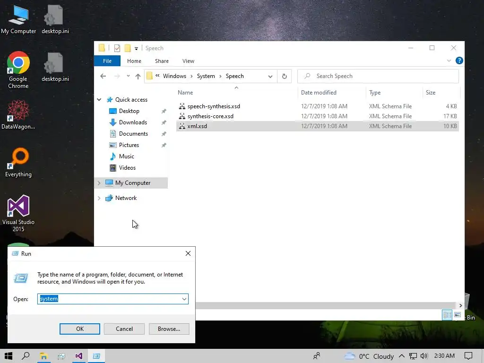Viewport: 484px width, 363px height.
Task: Open Music in the navigation pane
Action: coord(126,156)
